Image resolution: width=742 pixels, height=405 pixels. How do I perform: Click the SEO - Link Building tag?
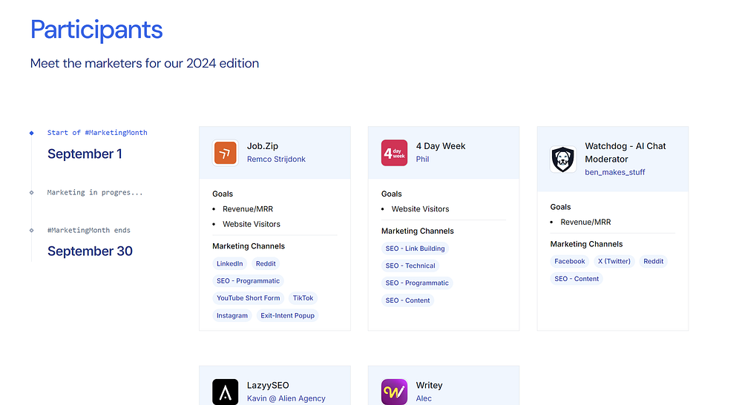[x=415, y=248]
